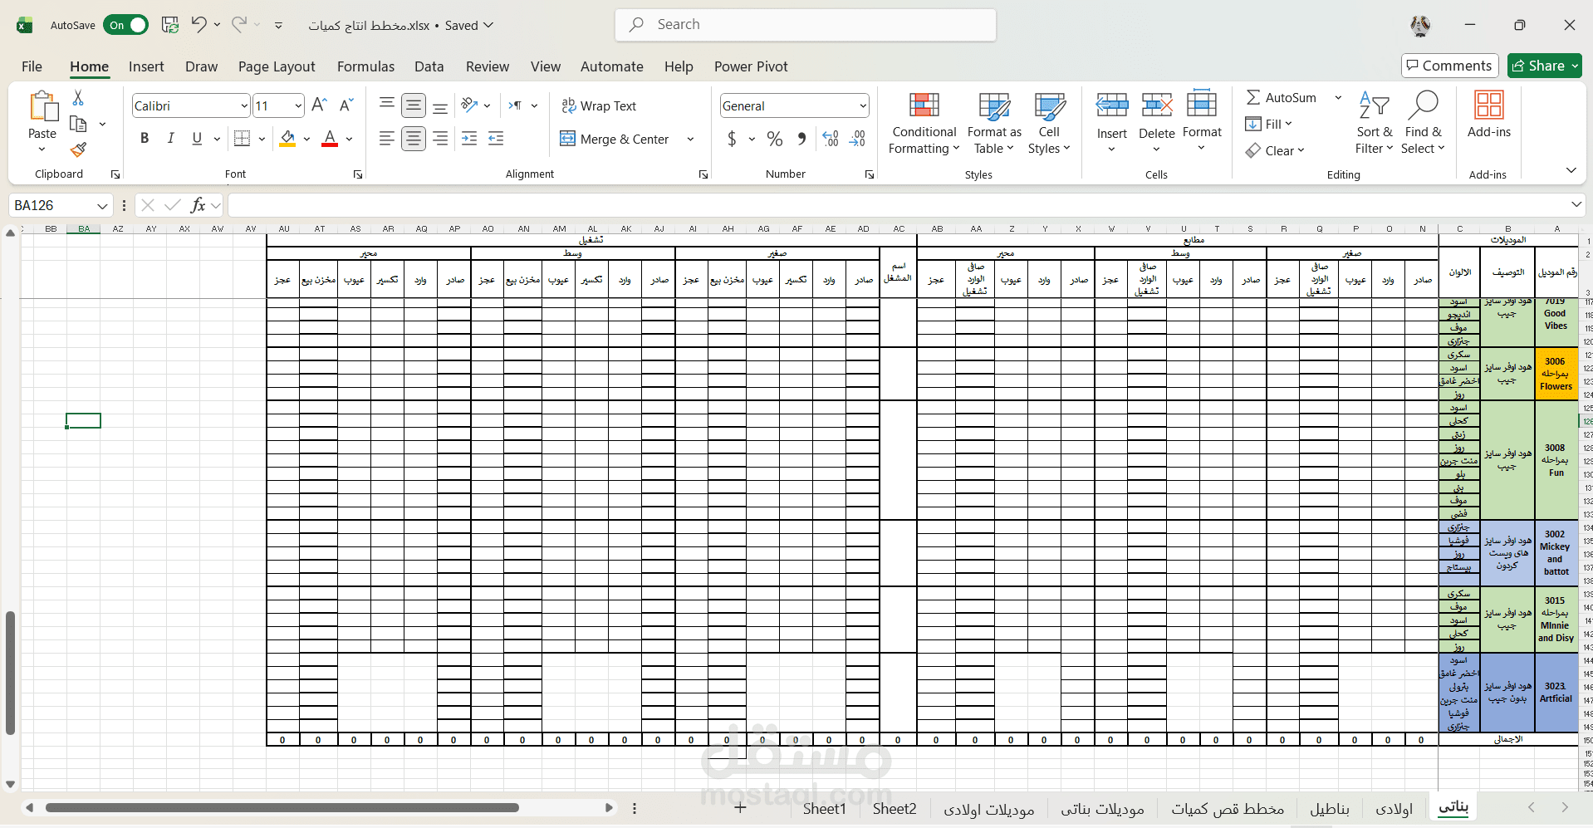Toggle Wrap Text
This screenshot has height=828, width=1593.
[599, 105]
